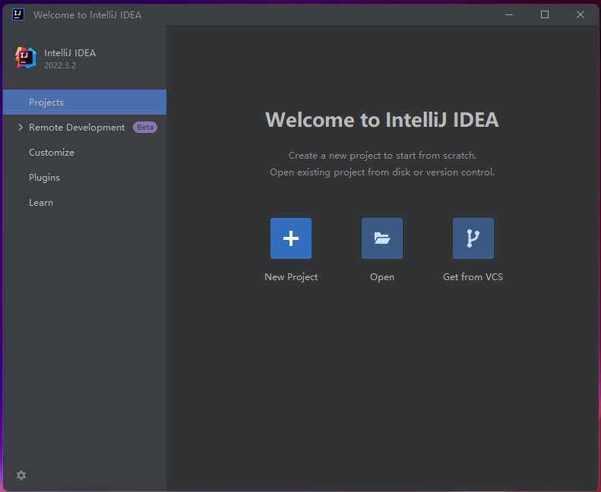Viewport: 601px width, 492px height.
Task: Expand the Remote Development section
Action: [x=21, y=127]
